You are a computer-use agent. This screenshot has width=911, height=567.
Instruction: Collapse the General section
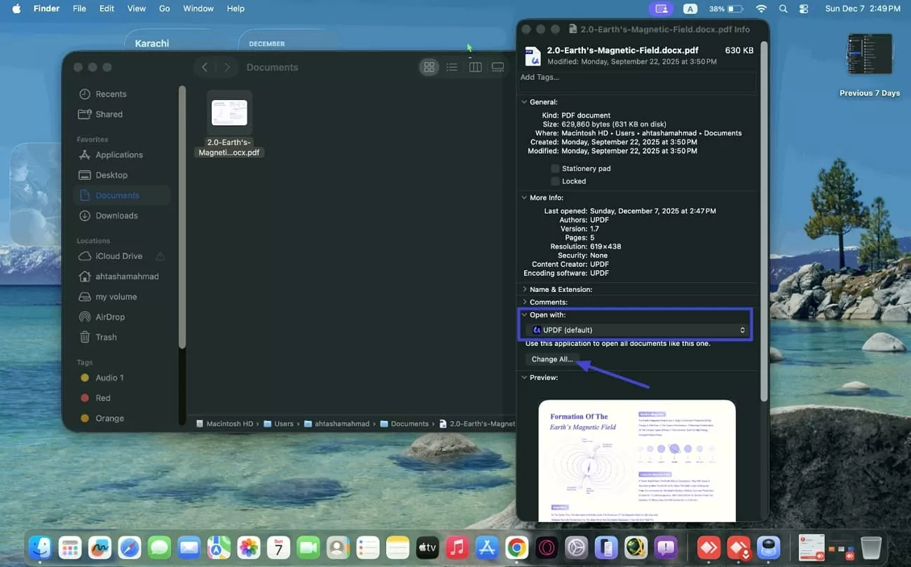point(523,101)
